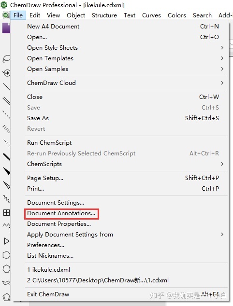Select the Table tool
The image size is (233, 306).
pyautogui.click(x=6, y=213)
